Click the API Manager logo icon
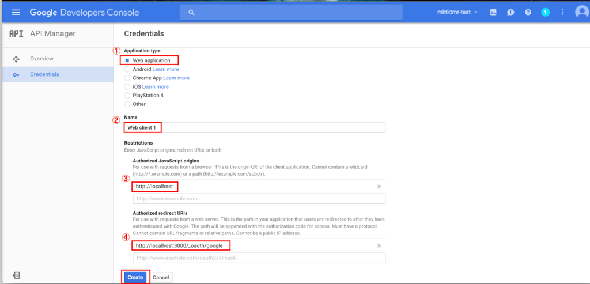This screenshot has height=284, width=590. tap(16, 34)
